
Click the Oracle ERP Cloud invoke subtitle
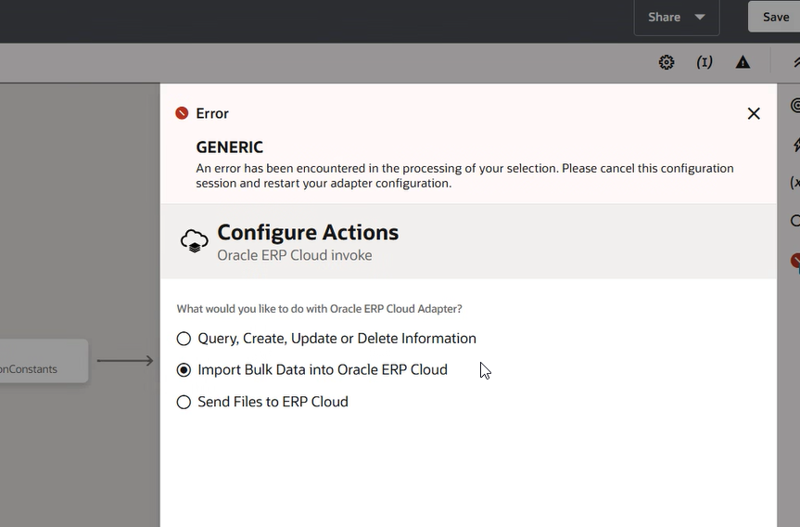click(x=295, y=255)
